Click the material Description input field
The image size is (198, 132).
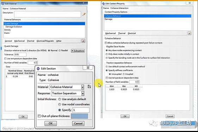[x=48, y=14]
